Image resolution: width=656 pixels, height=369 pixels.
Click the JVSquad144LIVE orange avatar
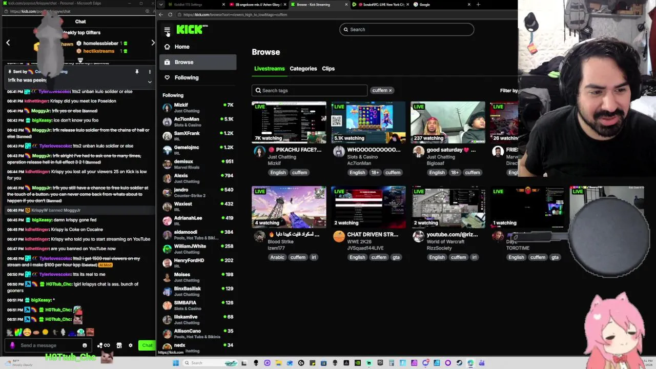click(x=339, y=236)
